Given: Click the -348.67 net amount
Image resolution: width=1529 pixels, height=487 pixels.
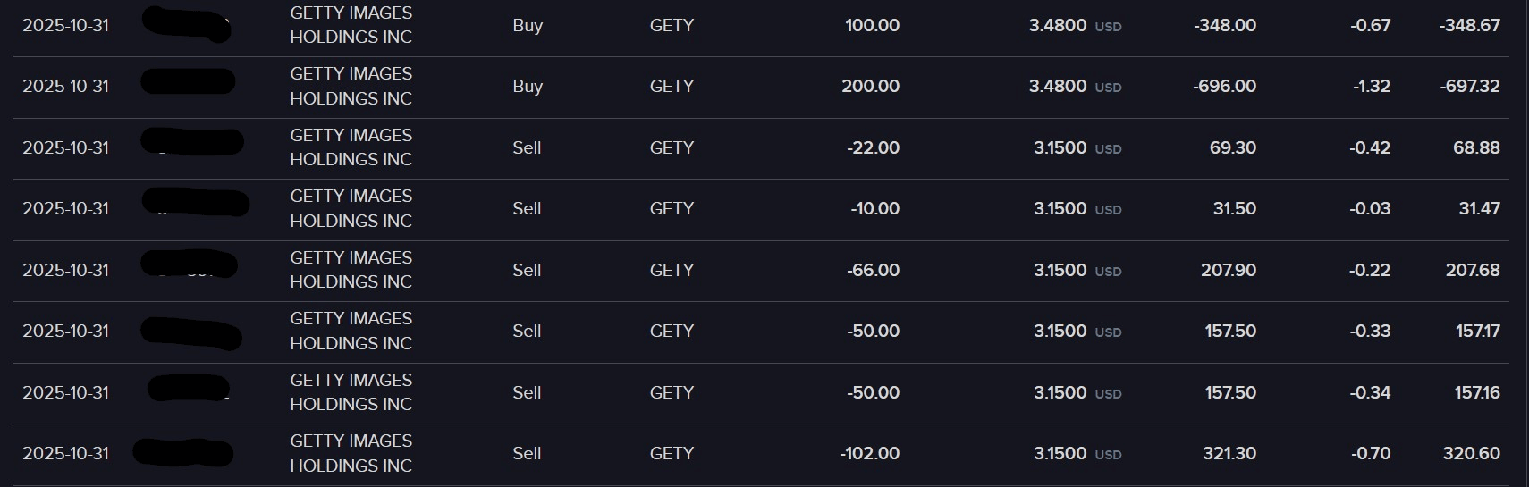Looking at the screenshot, I should pyautogui.click(x=1469, y=25).
